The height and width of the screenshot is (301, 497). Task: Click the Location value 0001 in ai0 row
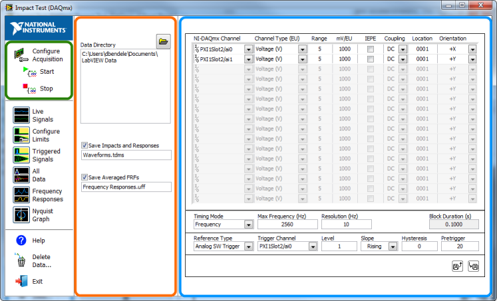click(422, 49)
